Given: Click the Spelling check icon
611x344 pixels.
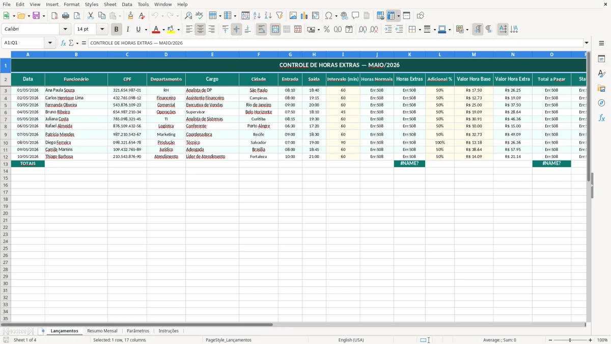Looking at the screenshot, I should [200, 16].
